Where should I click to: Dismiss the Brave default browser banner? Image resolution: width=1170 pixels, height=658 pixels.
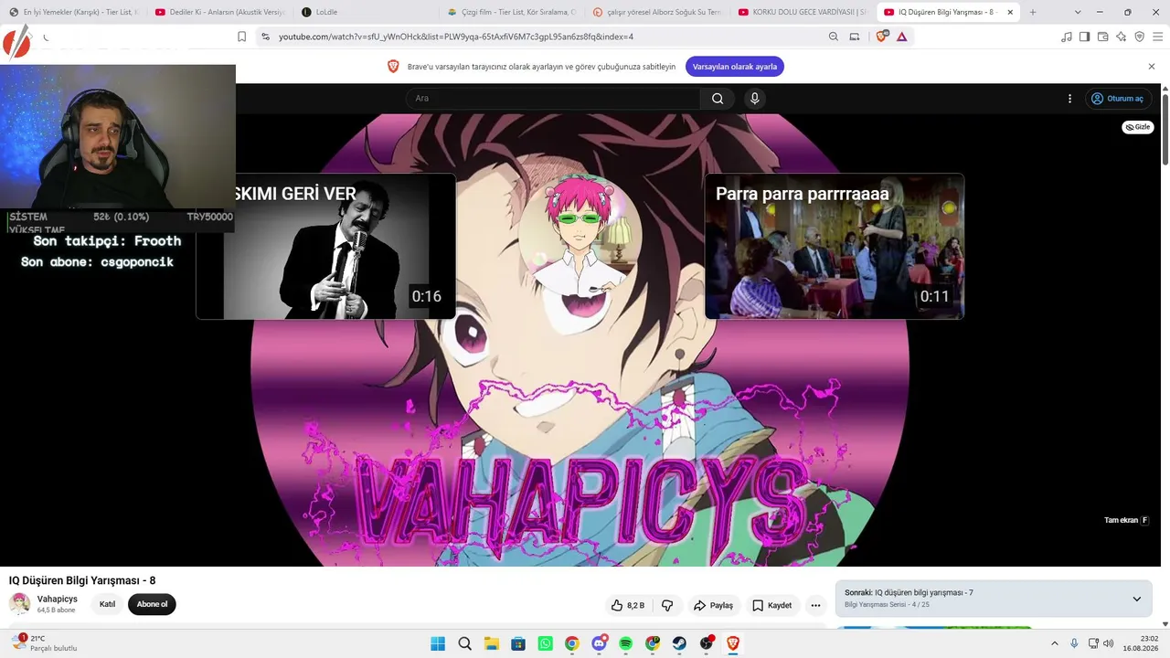(1152, 67)
